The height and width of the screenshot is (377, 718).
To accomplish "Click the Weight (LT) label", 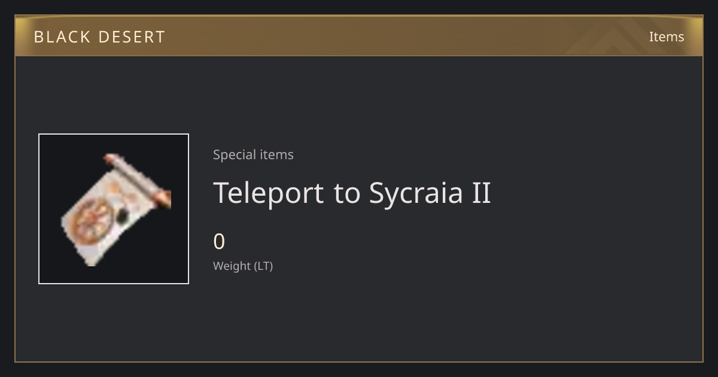I will (x=243, y=266).
